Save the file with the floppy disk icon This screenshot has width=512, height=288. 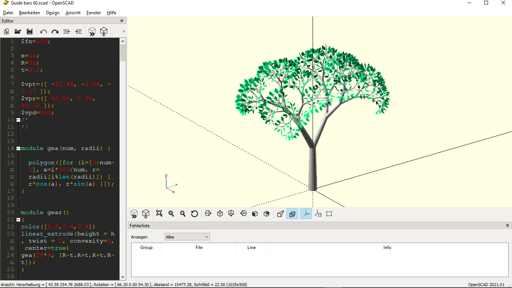tap(30, 31)
